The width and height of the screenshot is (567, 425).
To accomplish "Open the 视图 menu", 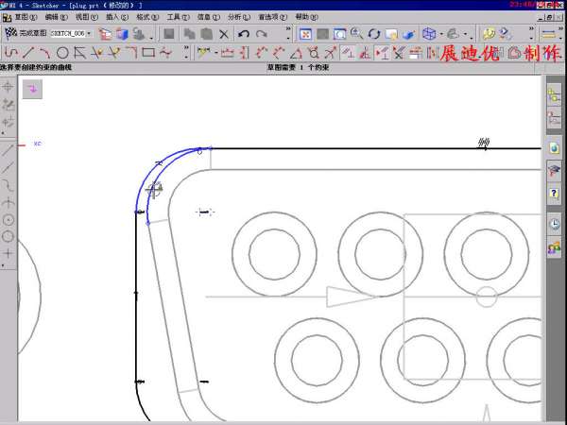I will pos(87,17).
